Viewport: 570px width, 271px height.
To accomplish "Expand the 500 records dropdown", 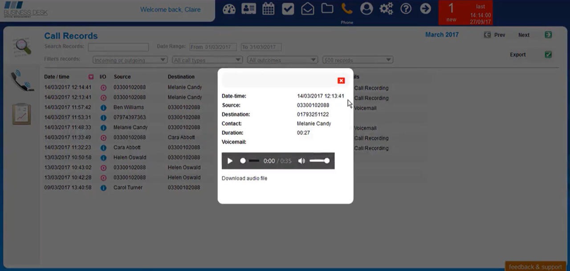I will [358, 60].
